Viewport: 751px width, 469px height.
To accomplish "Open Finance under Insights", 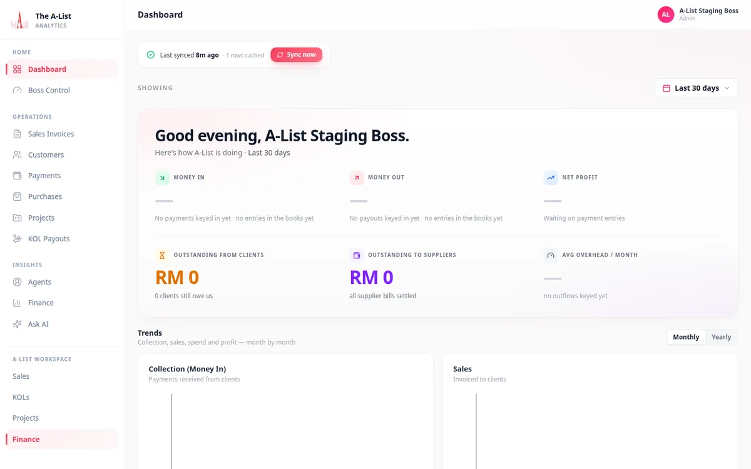I will pos(62,303).
